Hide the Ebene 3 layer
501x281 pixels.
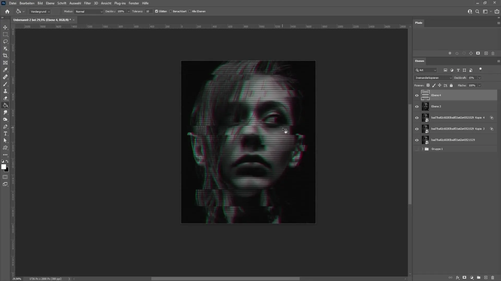point(417,107)
